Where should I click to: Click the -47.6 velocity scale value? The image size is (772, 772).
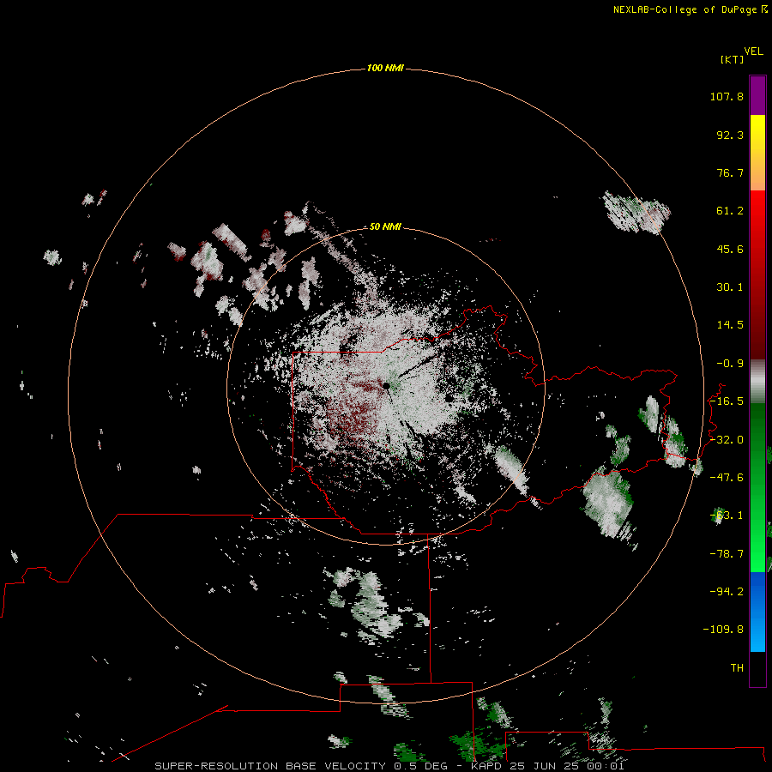[x=727, y=478]
